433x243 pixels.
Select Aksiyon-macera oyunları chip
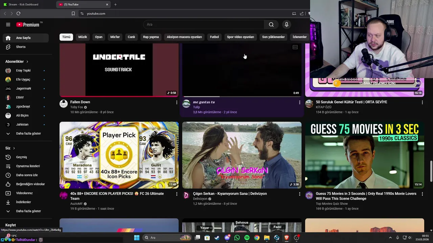coord(184,37)
